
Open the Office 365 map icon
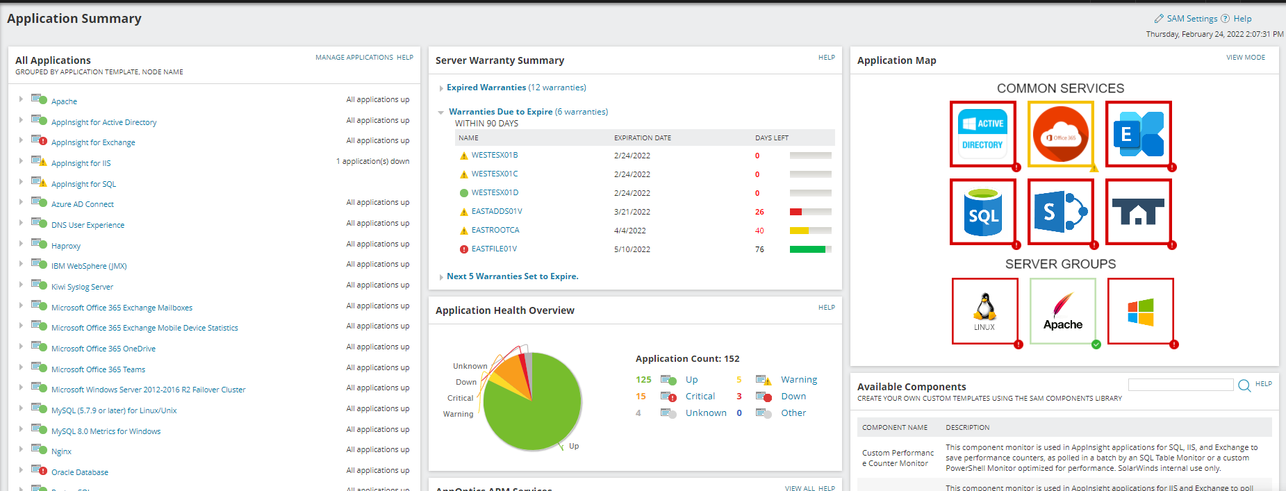[x=1060, y=134]
